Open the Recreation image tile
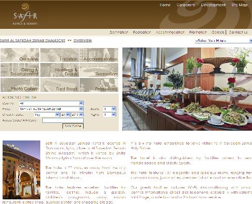The image size is (252, 204). click(x=99, y=70)
